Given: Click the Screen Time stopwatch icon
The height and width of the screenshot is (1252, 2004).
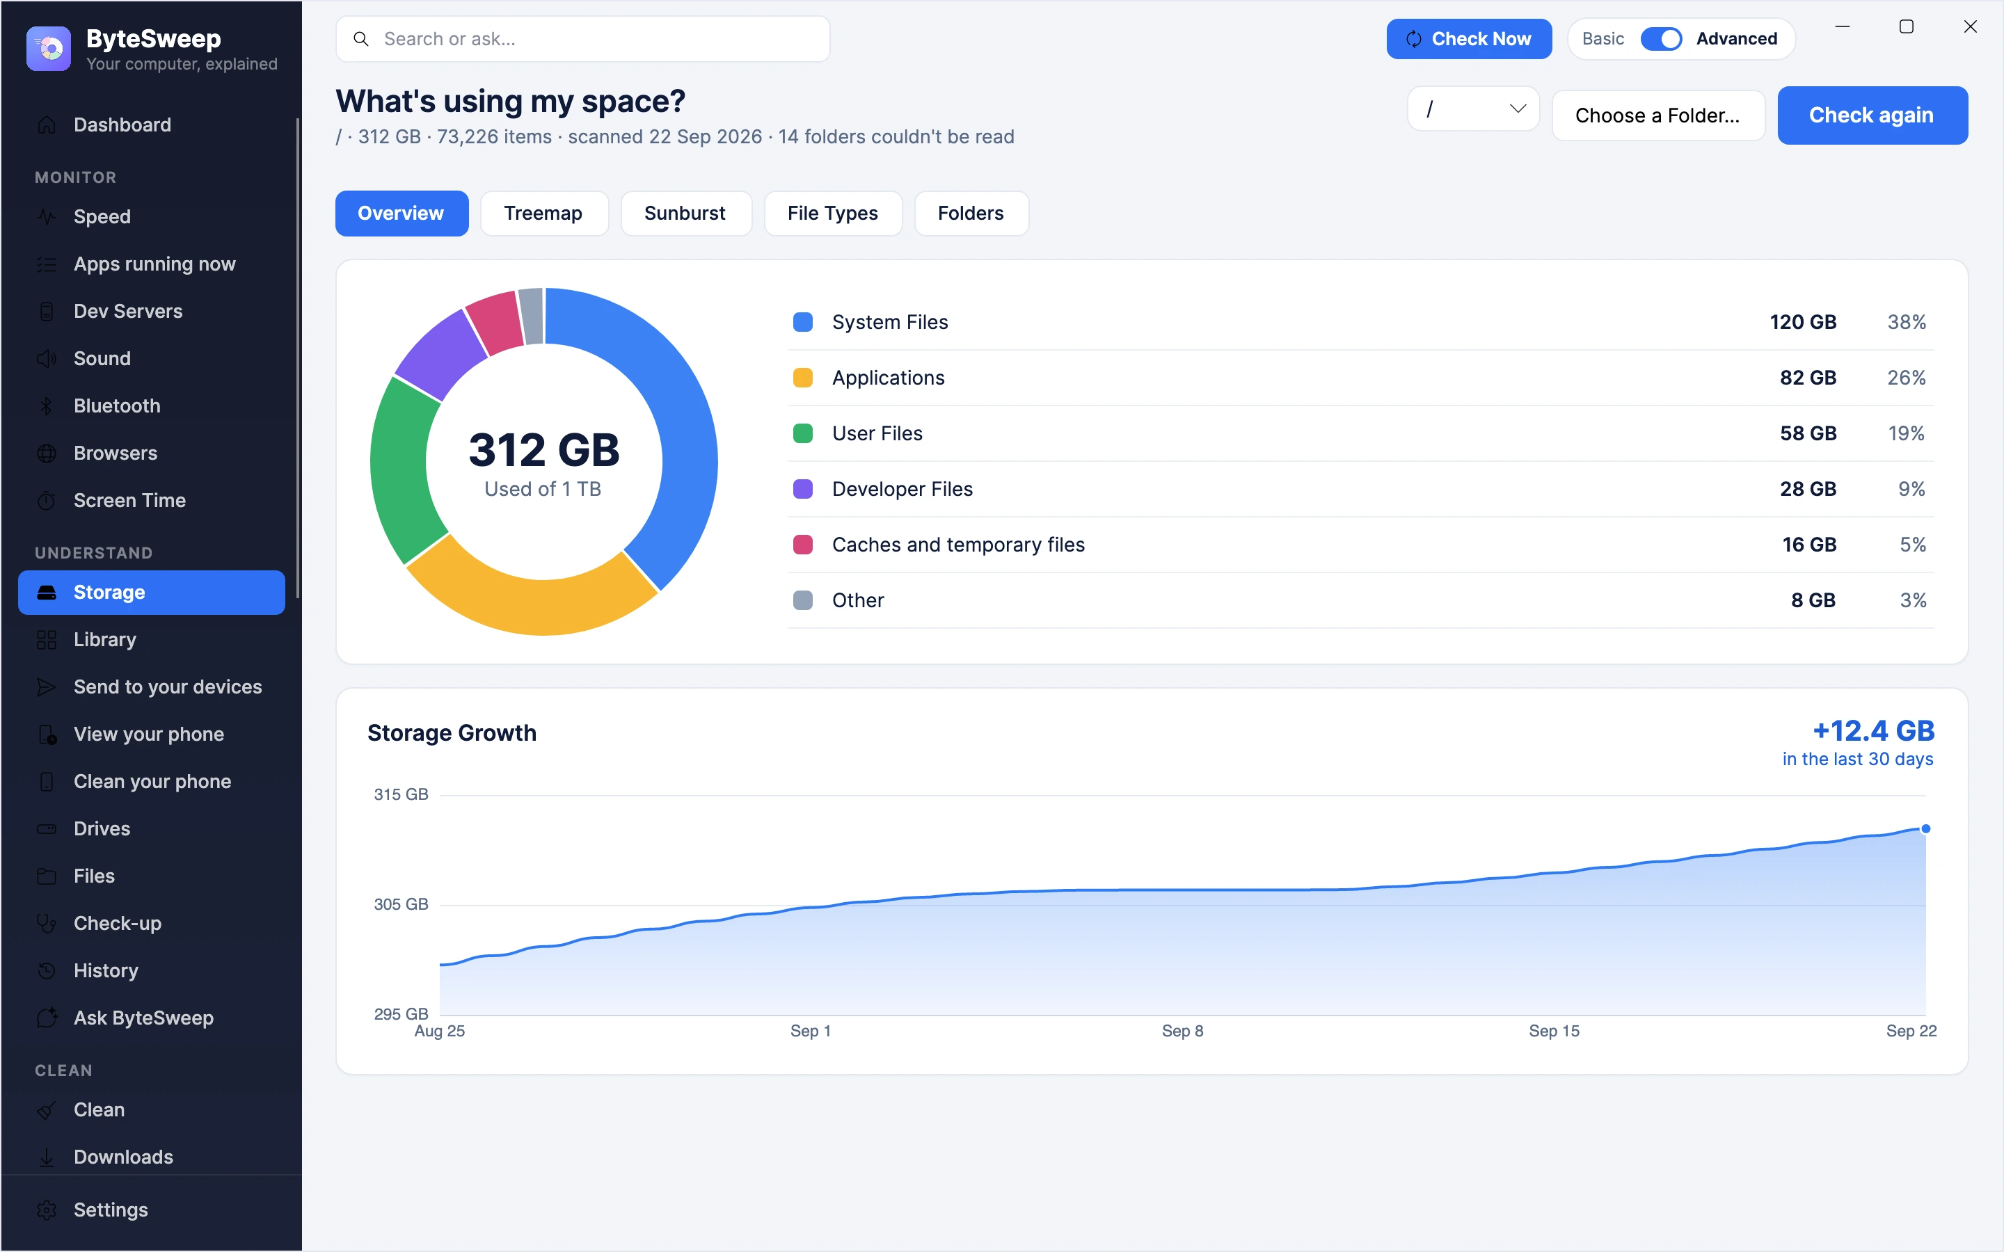Looking at the screenshot, I should click(x=47, y=500).
